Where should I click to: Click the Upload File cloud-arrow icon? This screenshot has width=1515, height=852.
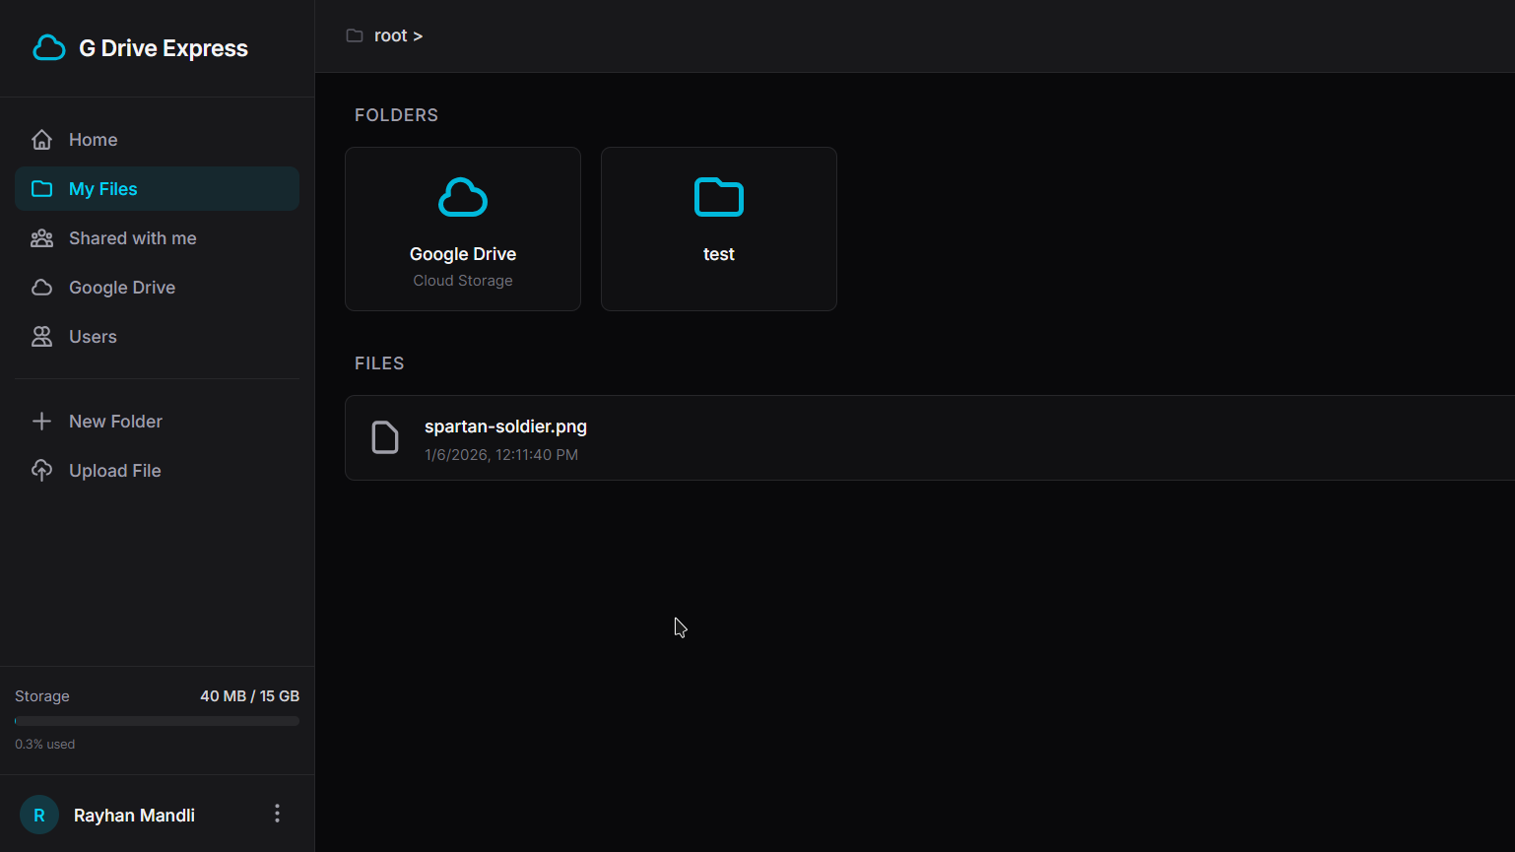point(42,470)
